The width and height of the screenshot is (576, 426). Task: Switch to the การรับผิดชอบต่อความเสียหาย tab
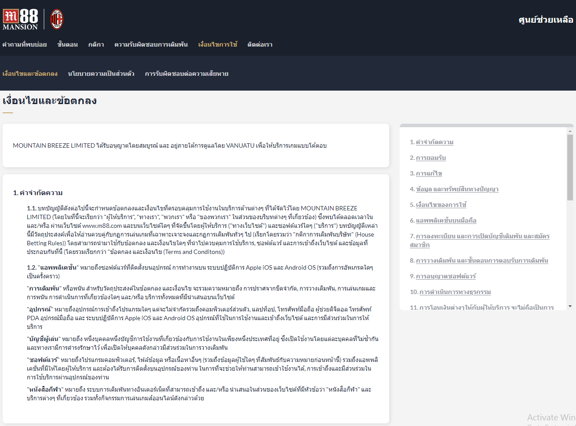(x=186, y=74)
